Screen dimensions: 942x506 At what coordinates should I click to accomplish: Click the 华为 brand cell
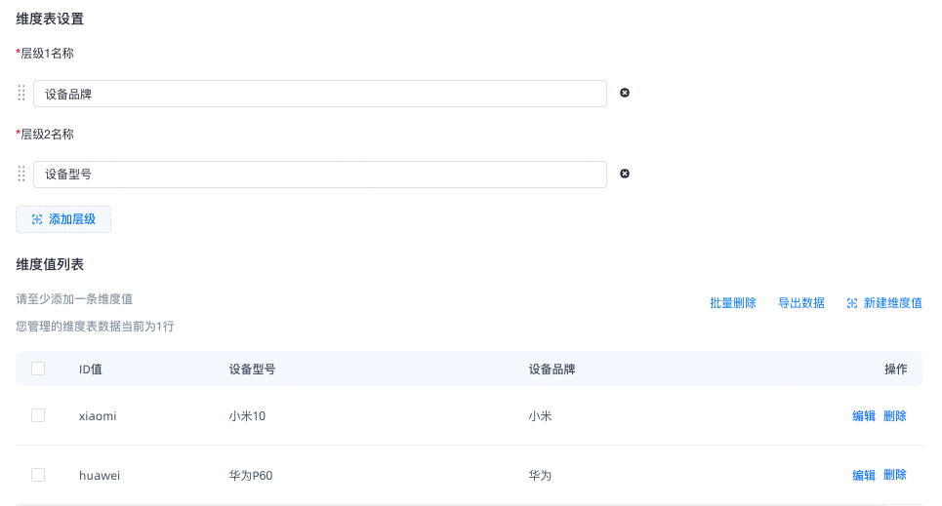click(540, 476)
